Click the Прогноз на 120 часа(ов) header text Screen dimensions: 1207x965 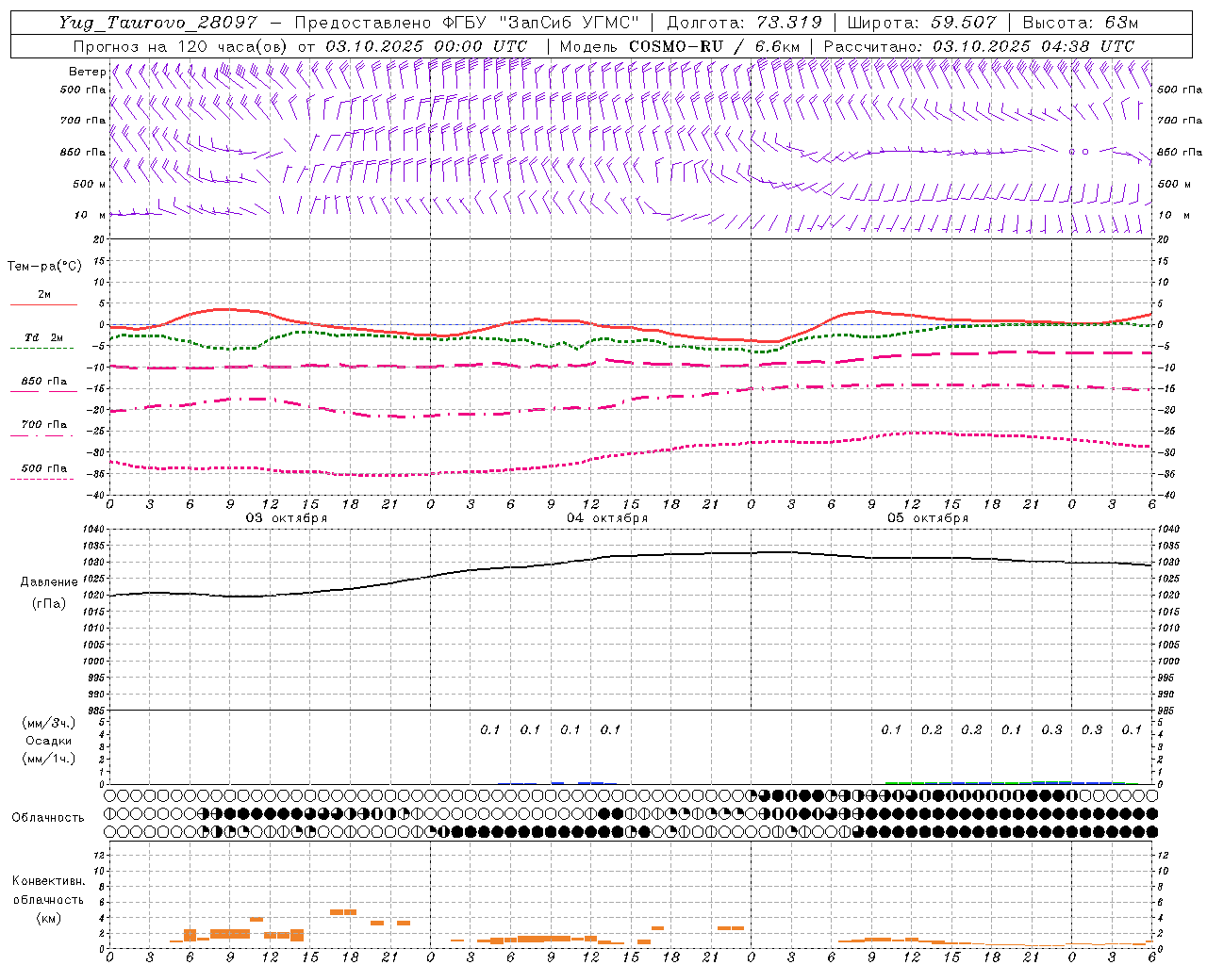(x=181, y=46)
